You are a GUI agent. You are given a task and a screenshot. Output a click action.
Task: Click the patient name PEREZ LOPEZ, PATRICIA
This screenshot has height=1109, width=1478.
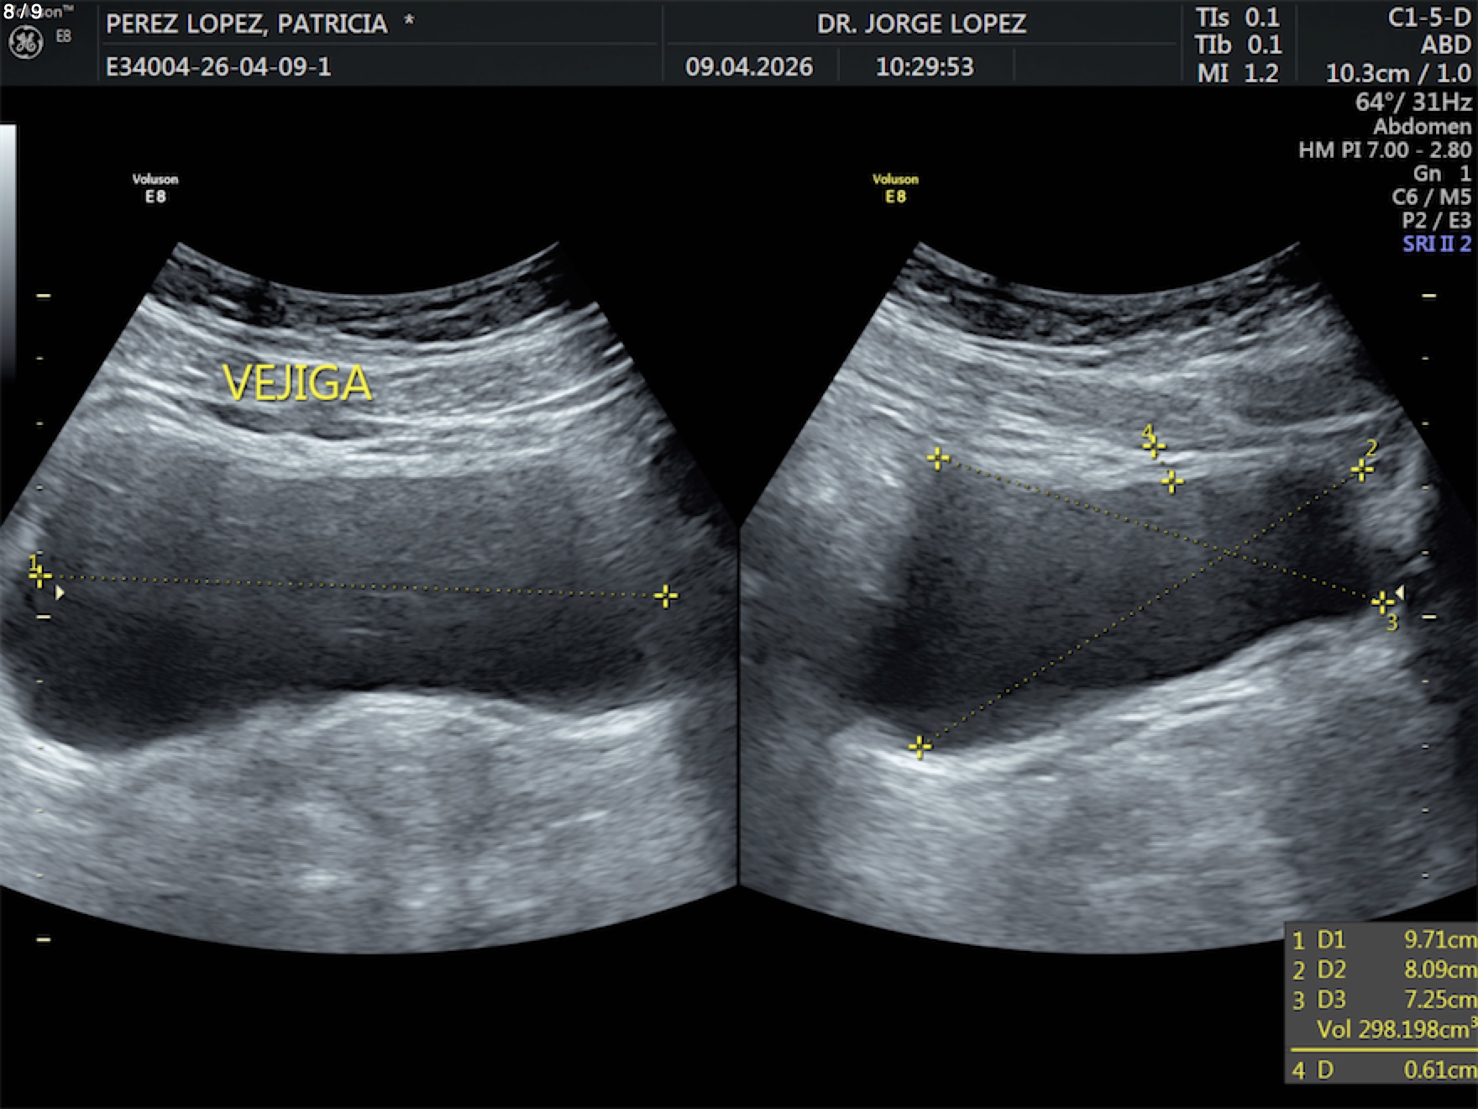click(247, 24)
